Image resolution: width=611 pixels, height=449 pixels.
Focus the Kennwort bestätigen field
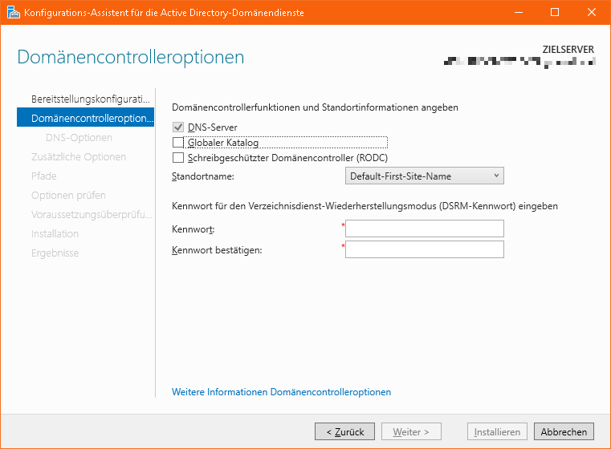[424, 249]
